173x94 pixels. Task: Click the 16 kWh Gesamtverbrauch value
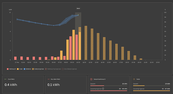tap(125, 84)
